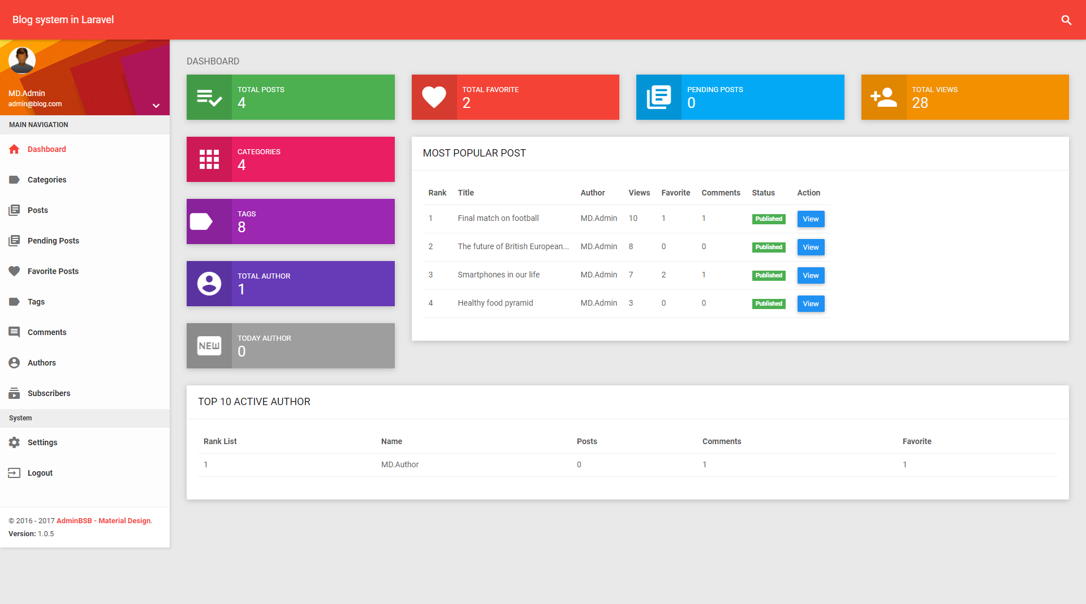This screenshot has height=604, width=1086.
Task: Open the Authors menu item
Action: (85, 363)
